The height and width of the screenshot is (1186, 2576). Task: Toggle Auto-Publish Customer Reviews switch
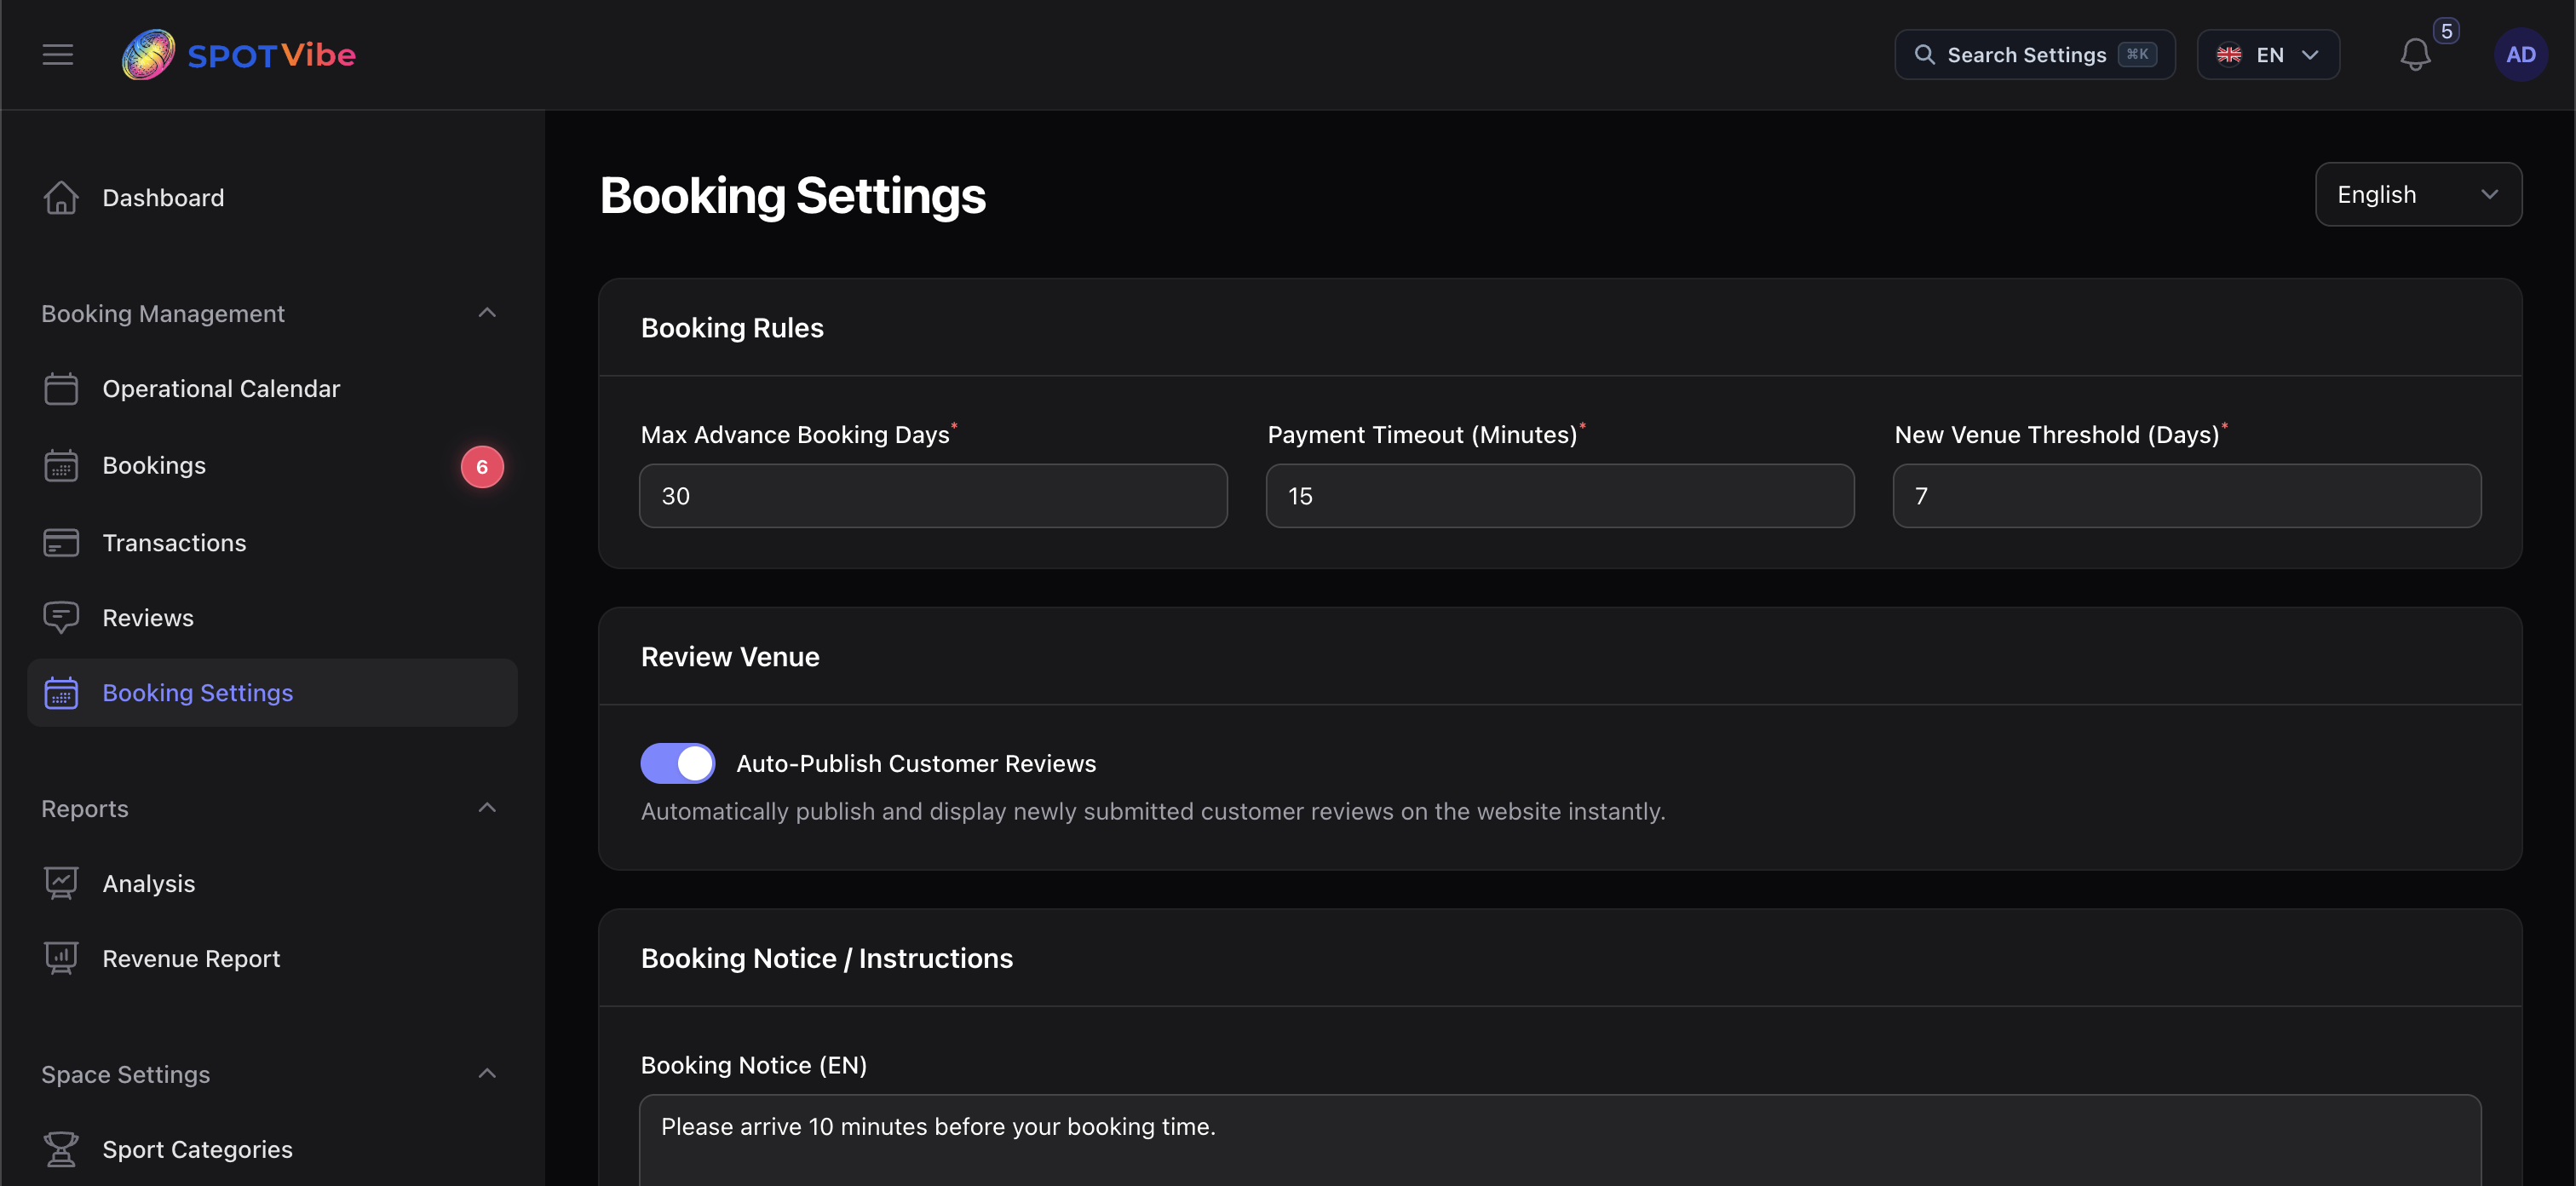(678, 763)
